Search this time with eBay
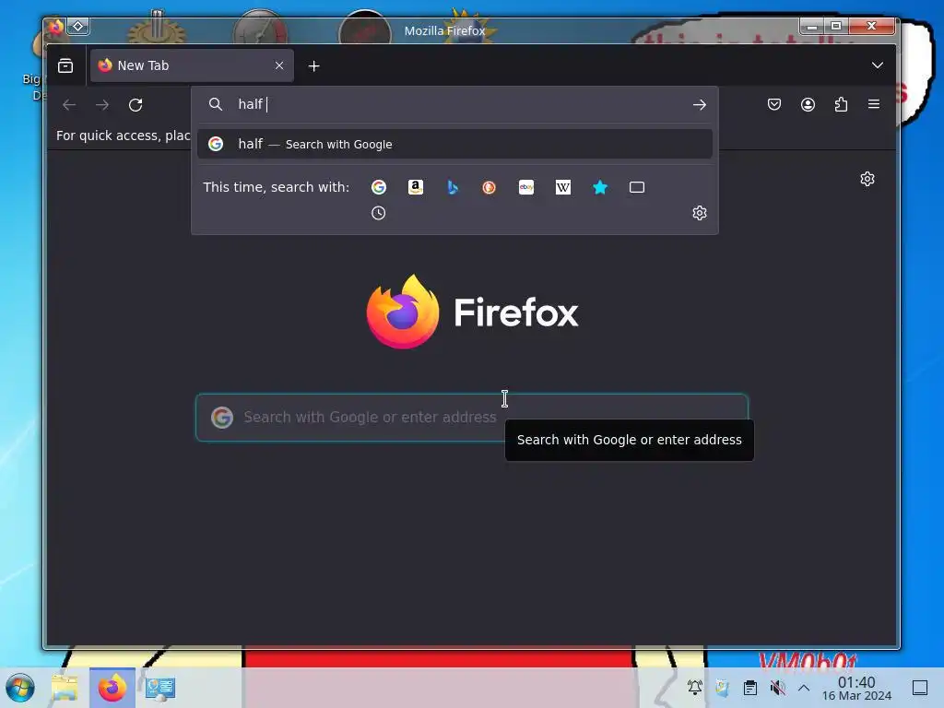The image size is (944, 708). pos(526,187)
